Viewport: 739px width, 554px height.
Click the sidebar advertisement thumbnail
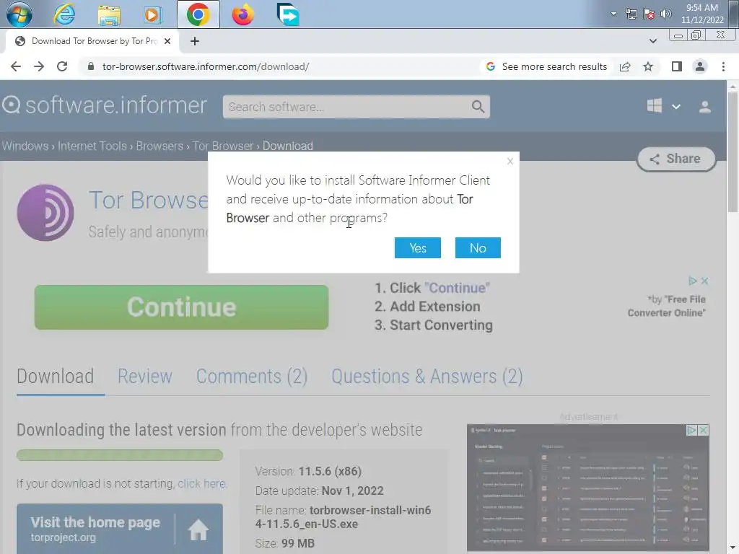(587, 488)
